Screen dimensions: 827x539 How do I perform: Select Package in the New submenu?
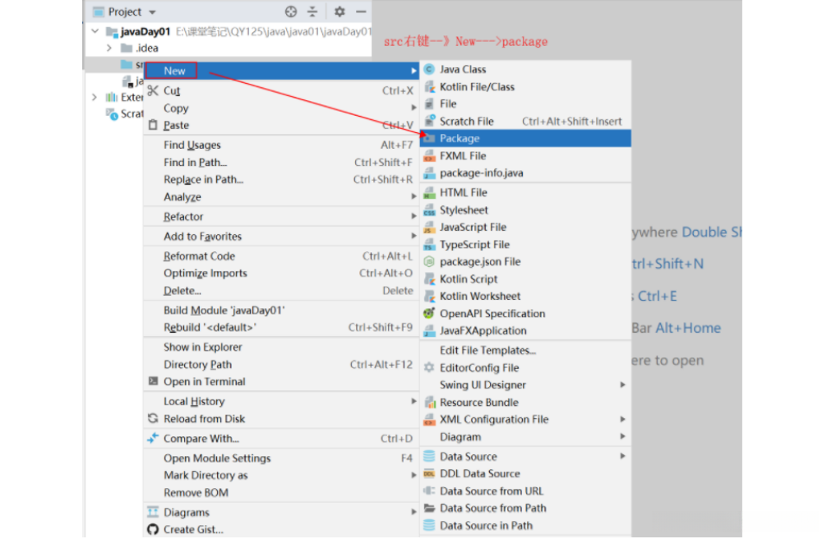tap(525, 138)
